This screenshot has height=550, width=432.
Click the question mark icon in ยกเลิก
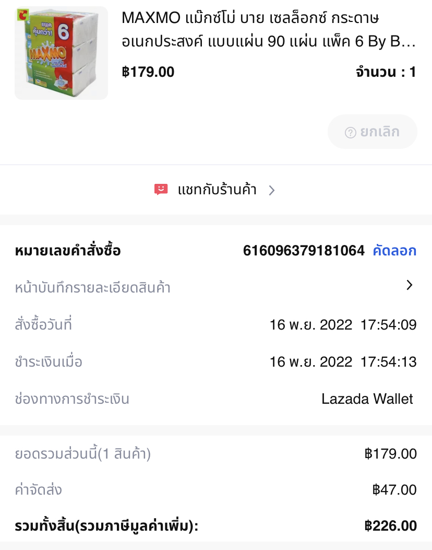click(351, 133)
